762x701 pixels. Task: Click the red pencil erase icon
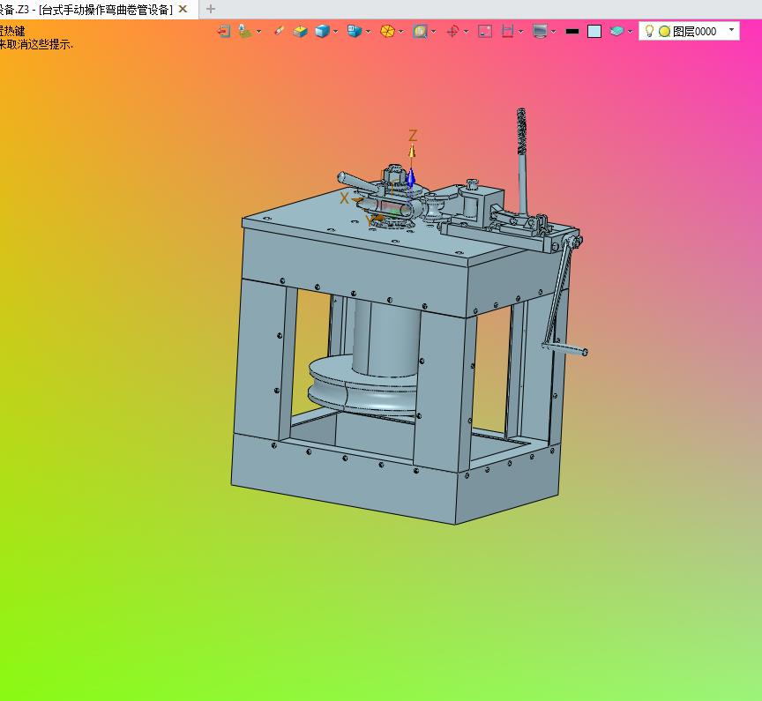(x=279, y=31)
